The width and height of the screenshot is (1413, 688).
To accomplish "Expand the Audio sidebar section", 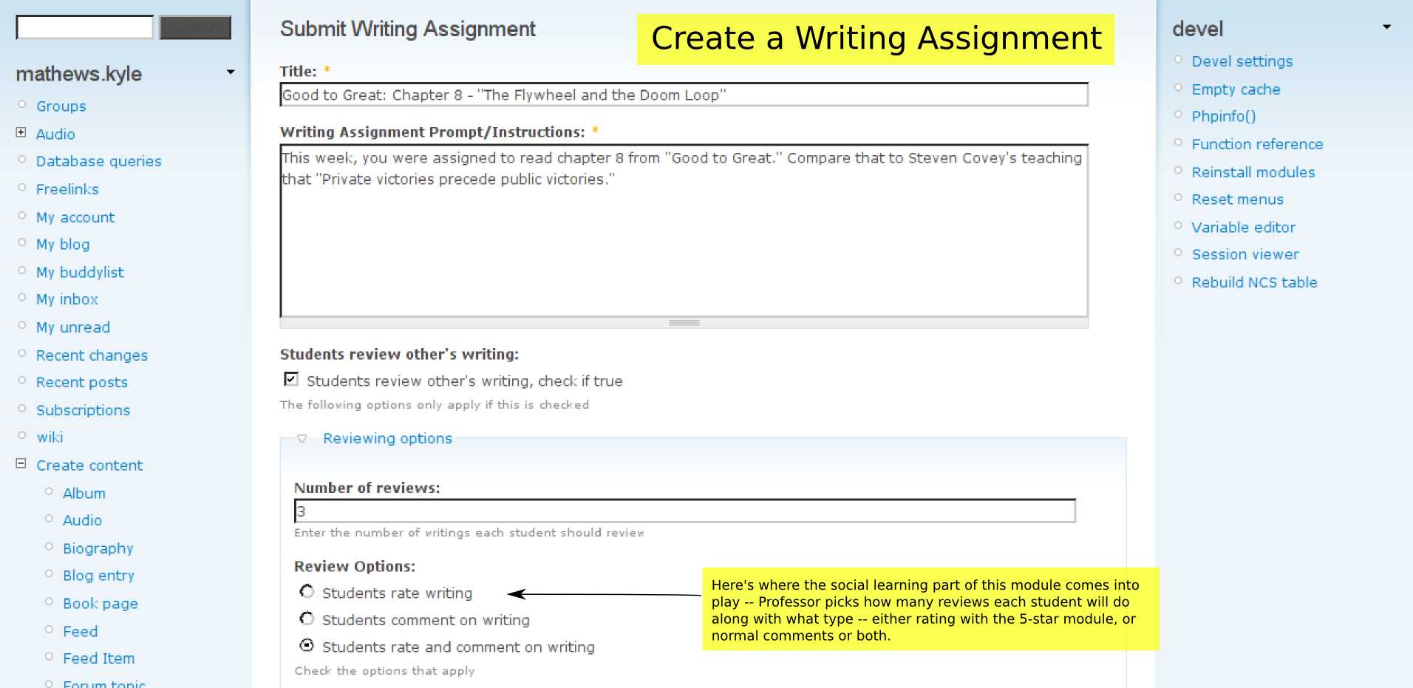I will point(19,133).
